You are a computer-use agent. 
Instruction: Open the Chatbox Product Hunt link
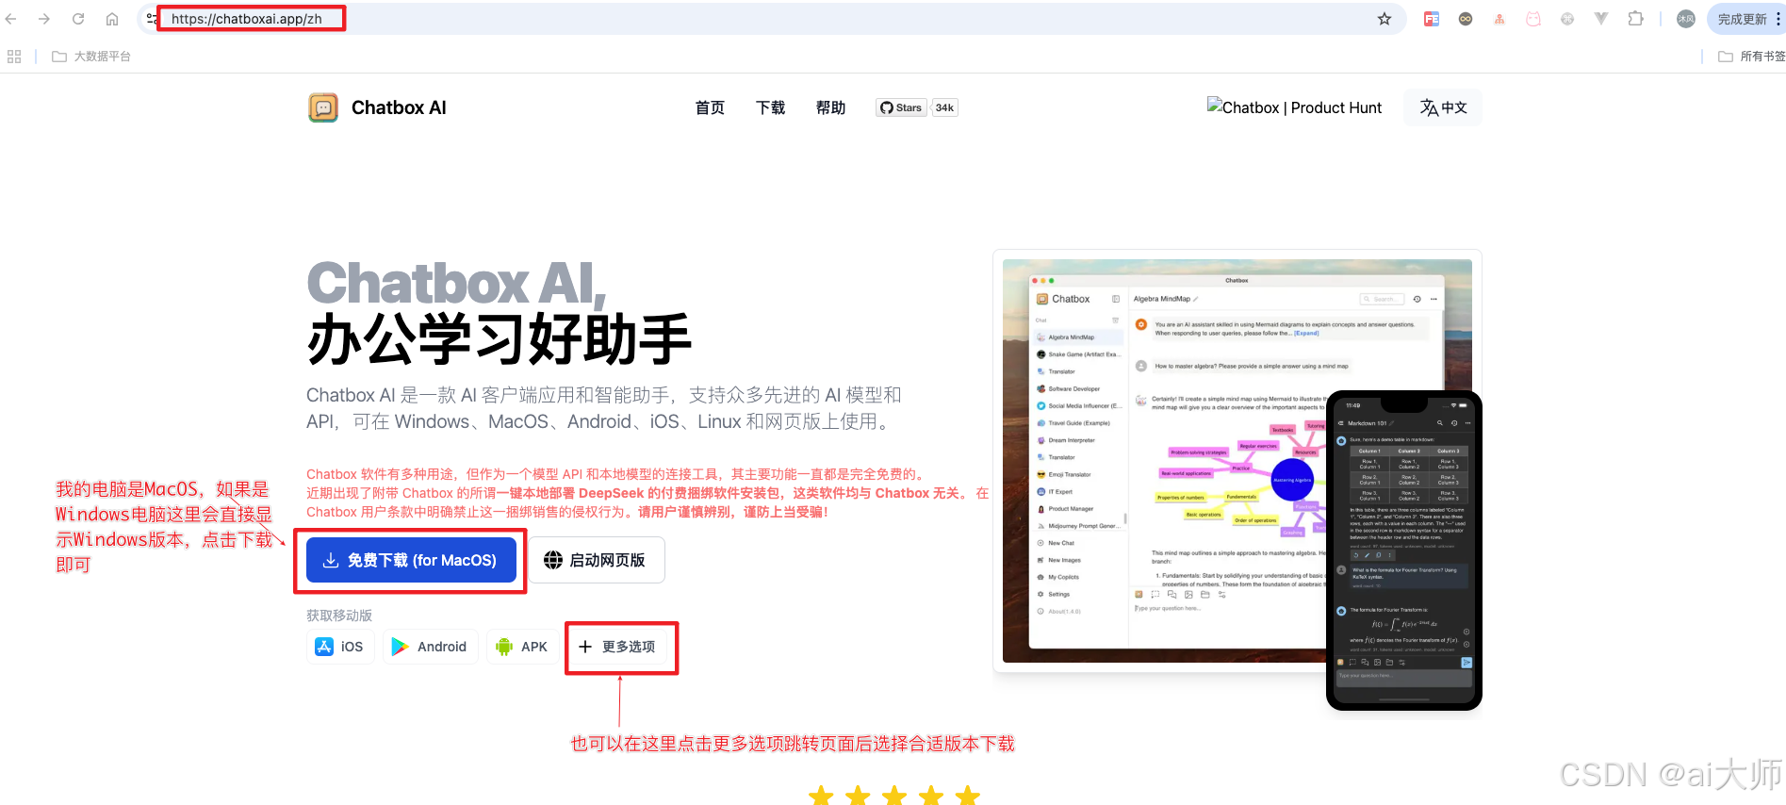coord(1294,107)
